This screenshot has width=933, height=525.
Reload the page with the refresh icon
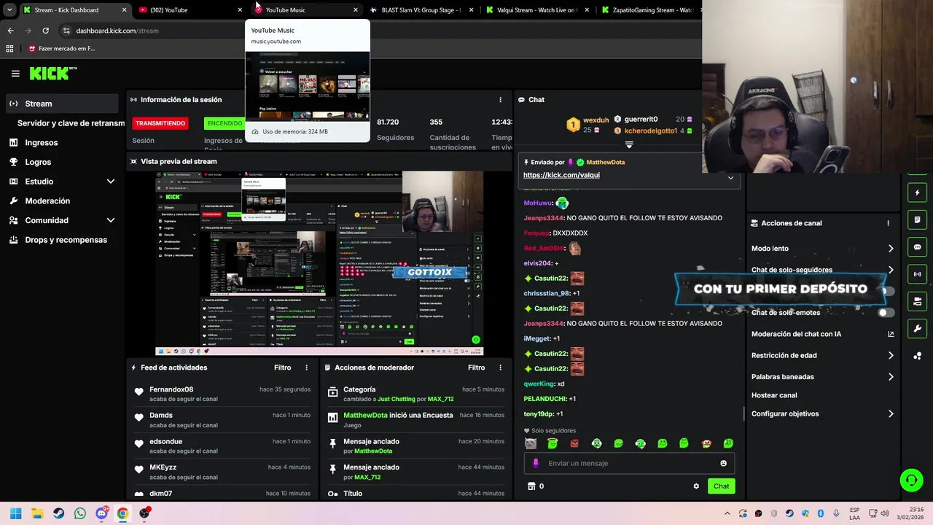(x=45, y=31)
